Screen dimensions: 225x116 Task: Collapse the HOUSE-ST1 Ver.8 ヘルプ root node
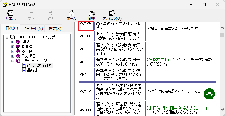tap(7, 37)
